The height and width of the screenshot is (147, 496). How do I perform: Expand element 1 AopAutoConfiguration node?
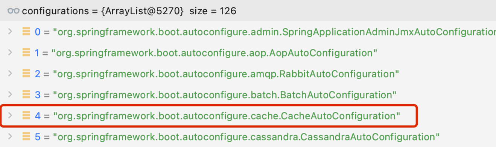[11, 52]
